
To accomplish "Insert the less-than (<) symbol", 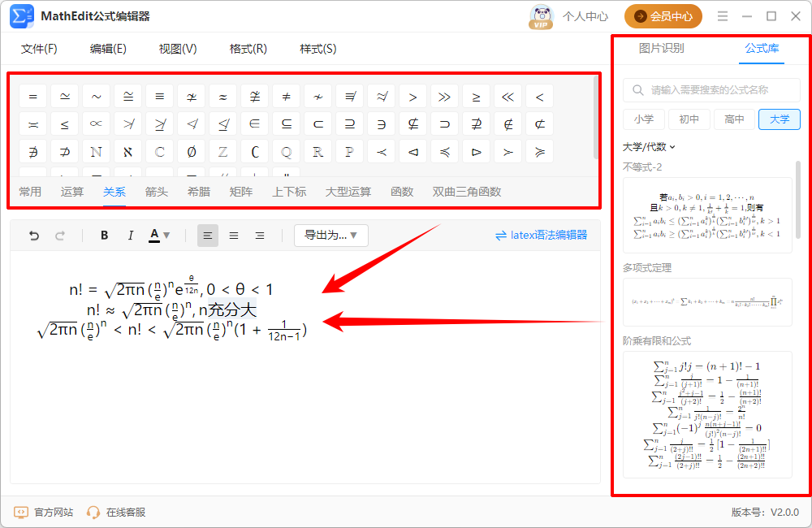I will [x=540, y=97].
